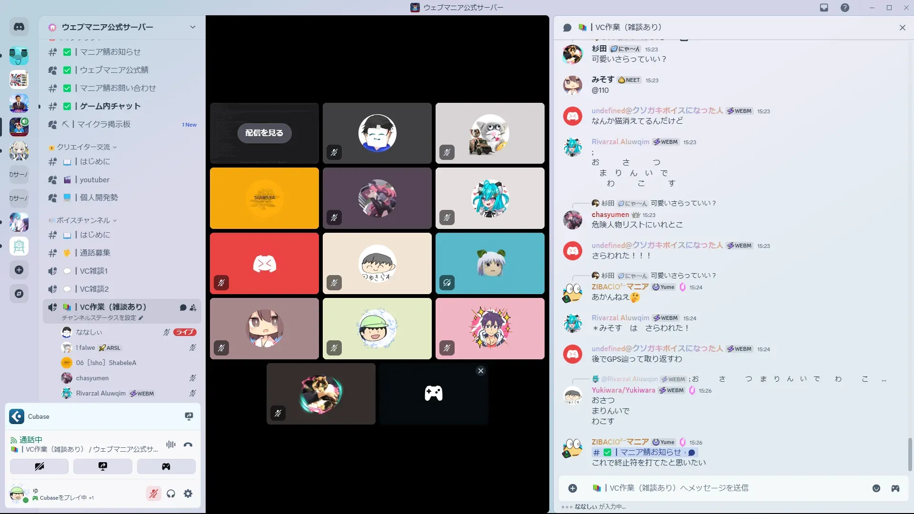The height and width of the screenshot is (514, 914).
Task: Click the message input field
Action: coord(714,488)
